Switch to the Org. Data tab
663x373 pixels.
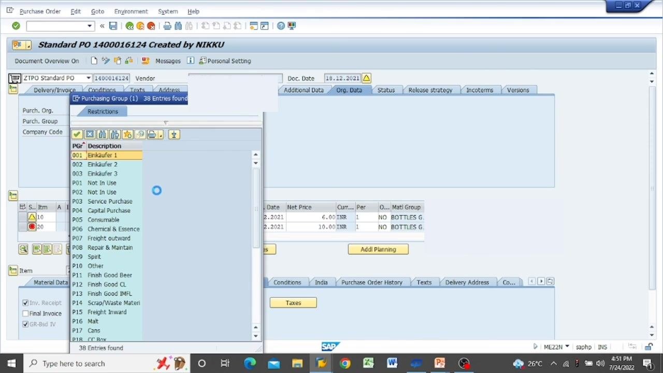coord(349,90)
